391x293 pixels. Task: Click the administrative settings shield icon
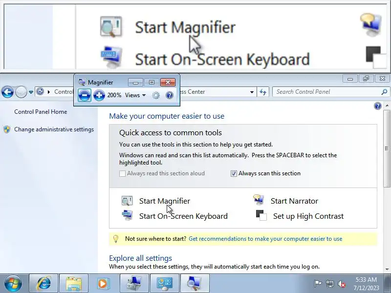click(x=7, y=129)
